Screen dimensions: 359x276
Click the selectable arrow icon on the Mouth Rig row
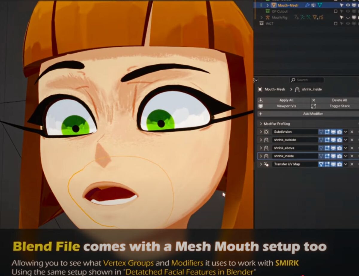coord(342,17)
